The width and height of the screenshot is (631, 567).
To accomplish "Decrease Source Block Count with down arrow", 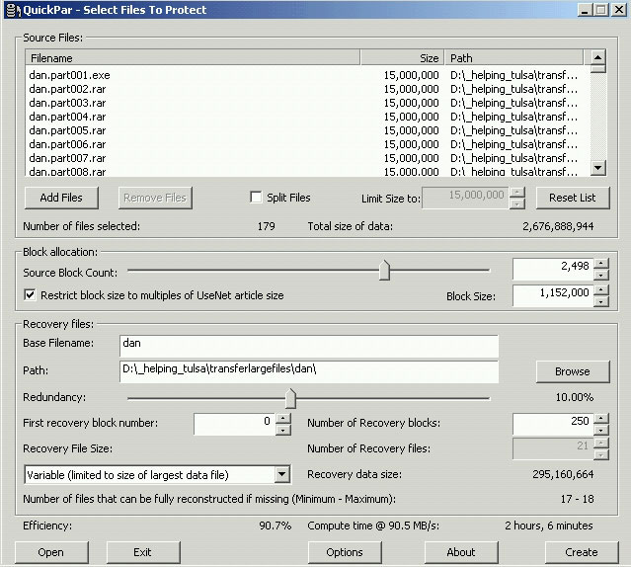I will [600, 276].
